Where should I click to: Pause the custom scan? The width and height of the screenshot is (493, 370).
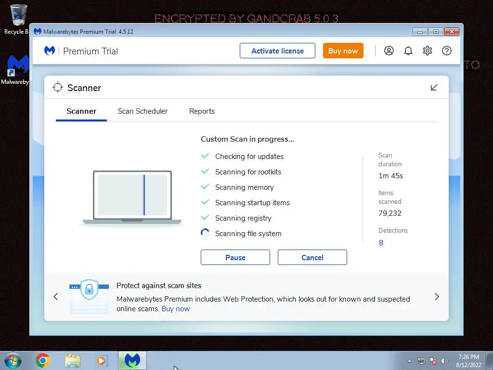(235, 257)
